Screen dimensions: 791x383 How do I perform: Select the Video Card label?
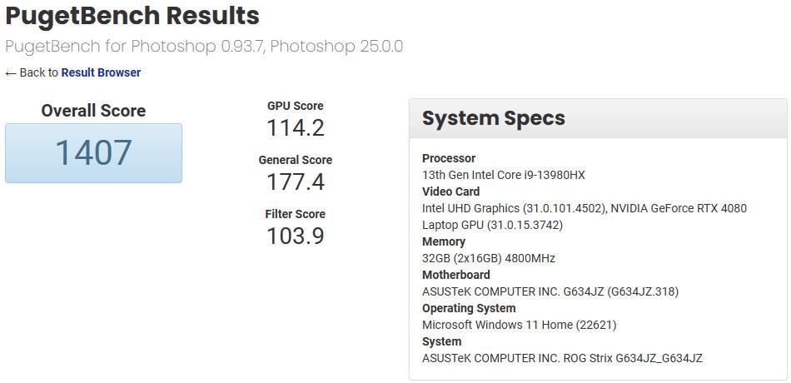tap(450, 191)
